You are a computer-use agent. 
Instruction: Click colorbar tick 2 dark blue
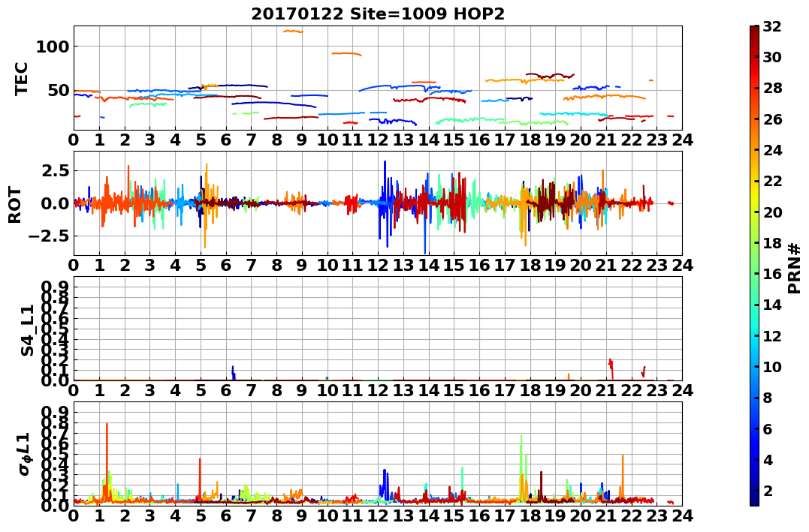click(x=768, y=490)
